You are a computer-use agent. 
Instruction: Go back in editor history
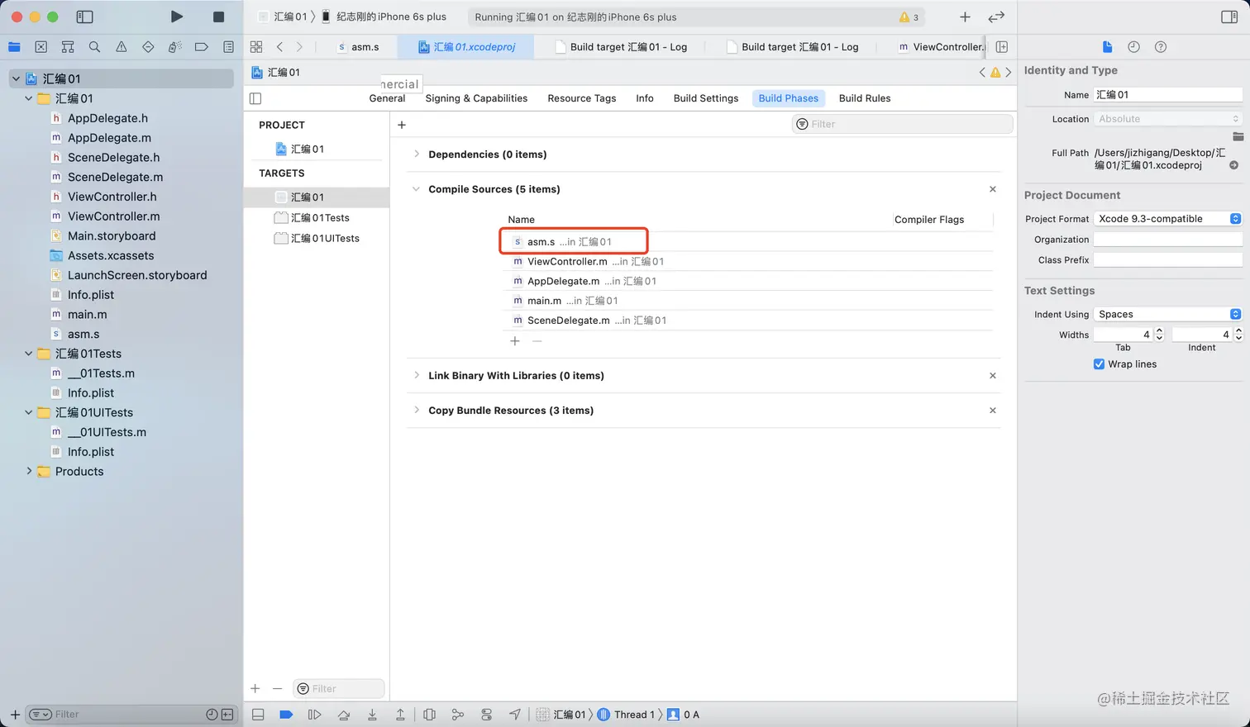(280, 47)
